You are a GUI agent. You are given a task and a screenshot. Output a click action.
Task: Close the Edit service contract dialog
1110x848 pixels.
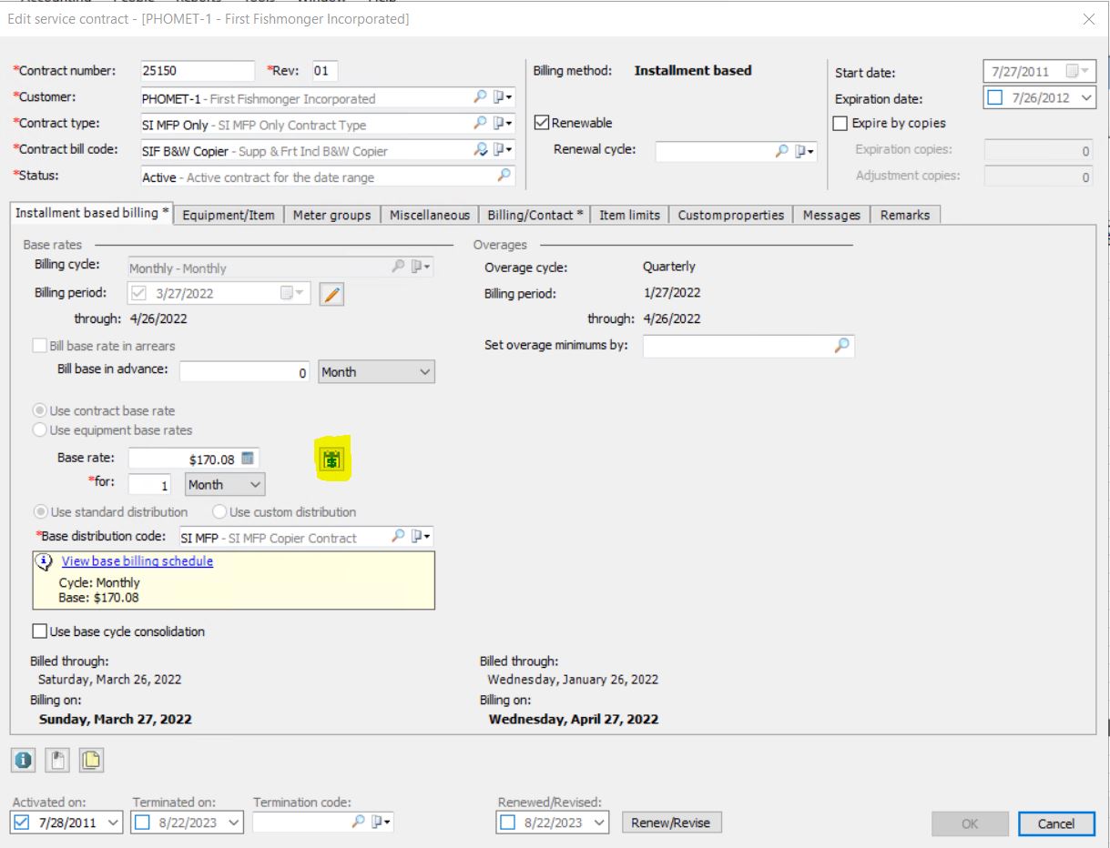pyautogui.click(x=1089, y=19)
